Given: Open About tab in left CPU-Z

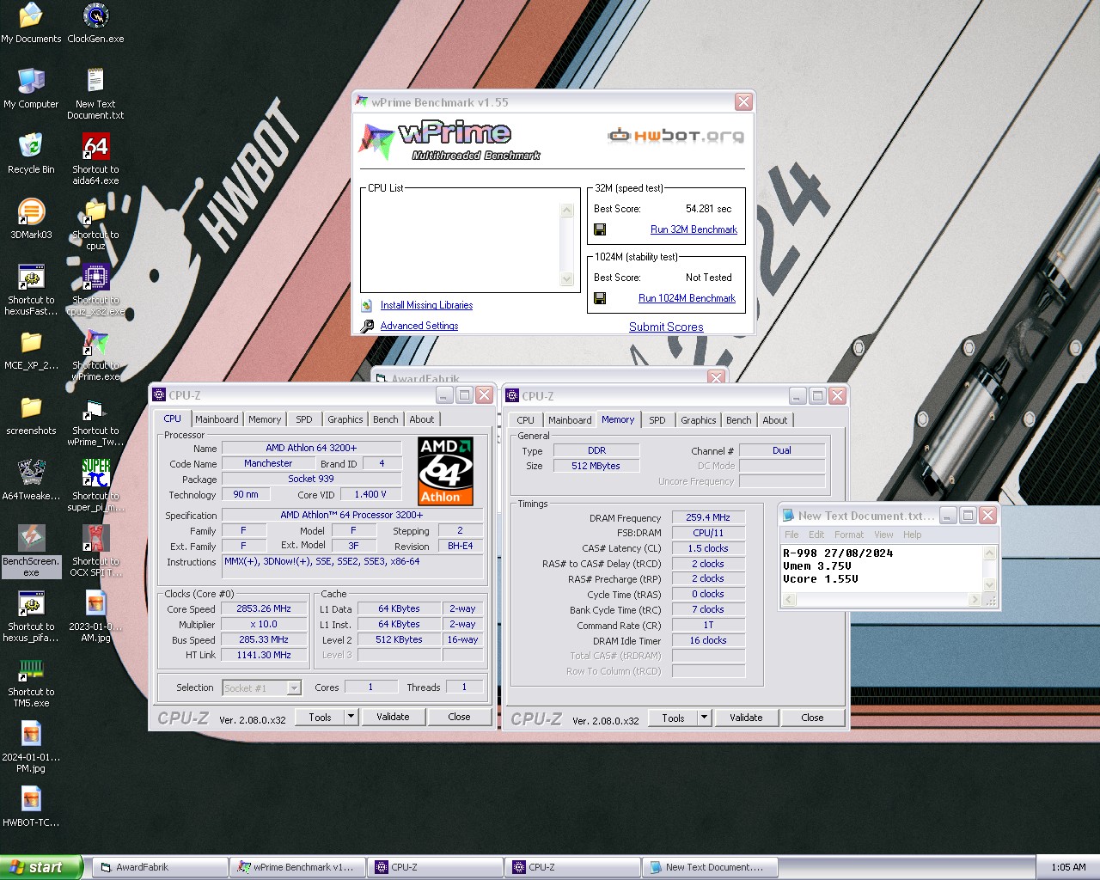Looking at the screenshot, I should pos(422,419).
